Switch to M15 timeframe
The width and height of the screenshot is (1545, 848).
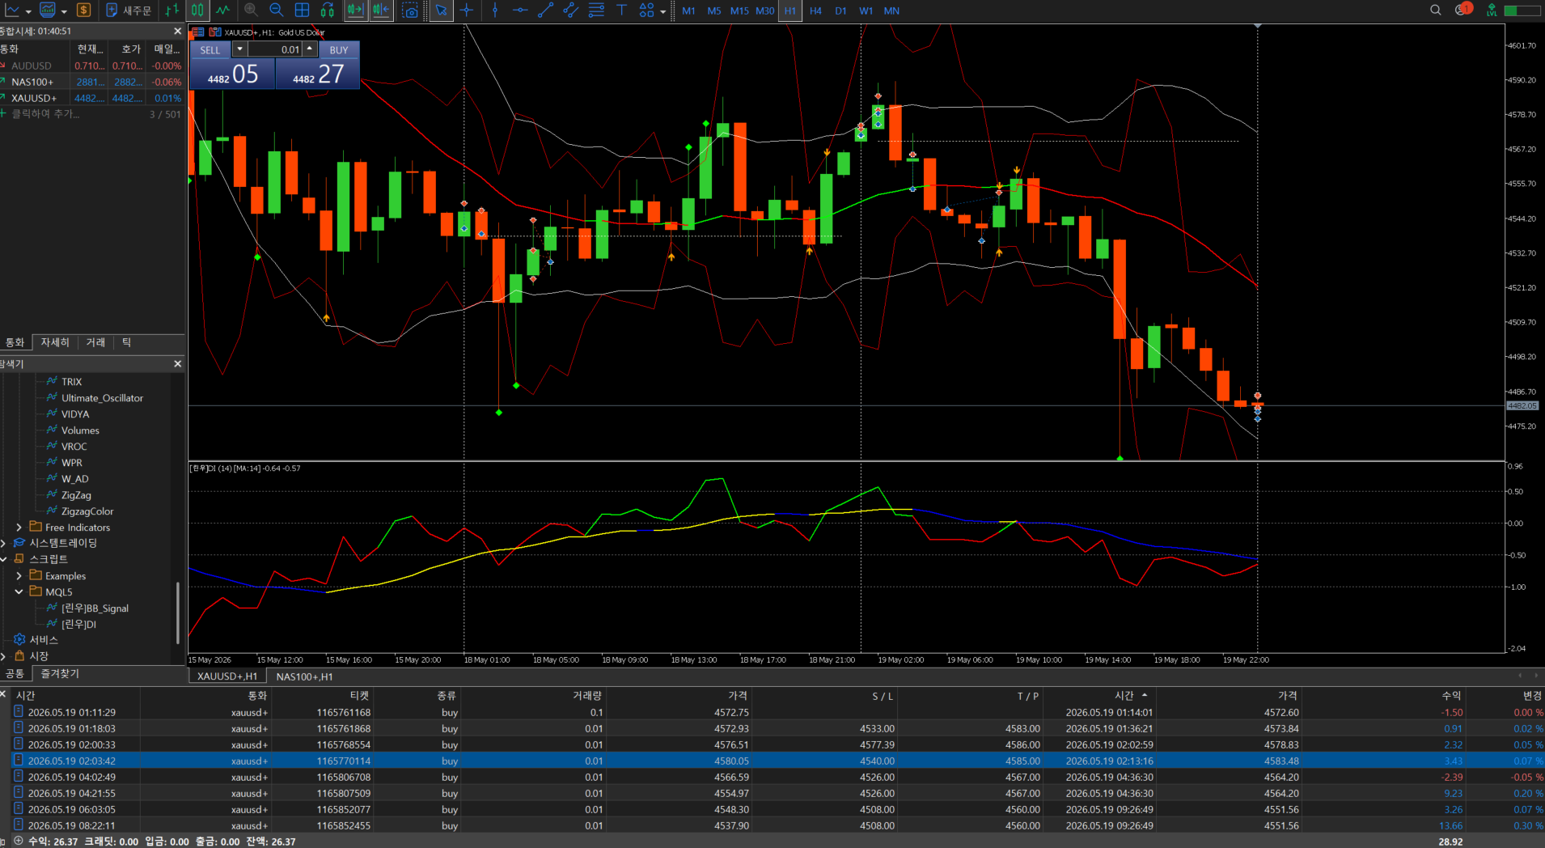pyautogui.click(x=739, y=11)
